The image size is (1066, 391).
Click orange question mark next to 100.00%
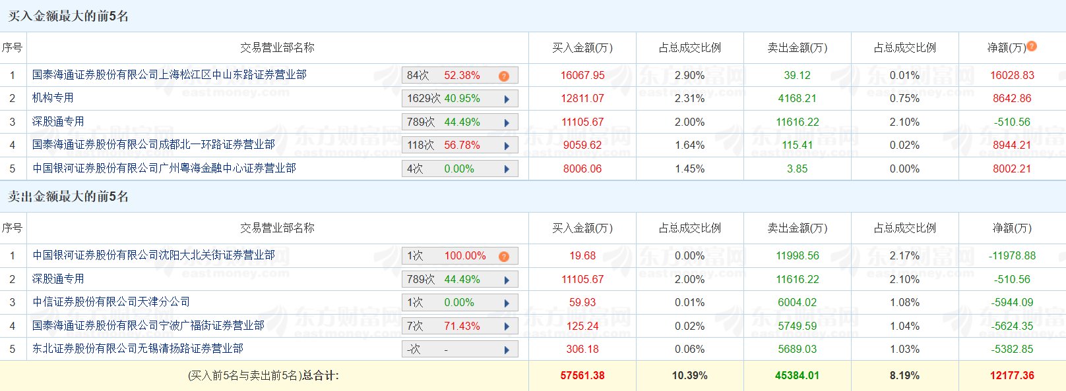[x=504, y=256]
